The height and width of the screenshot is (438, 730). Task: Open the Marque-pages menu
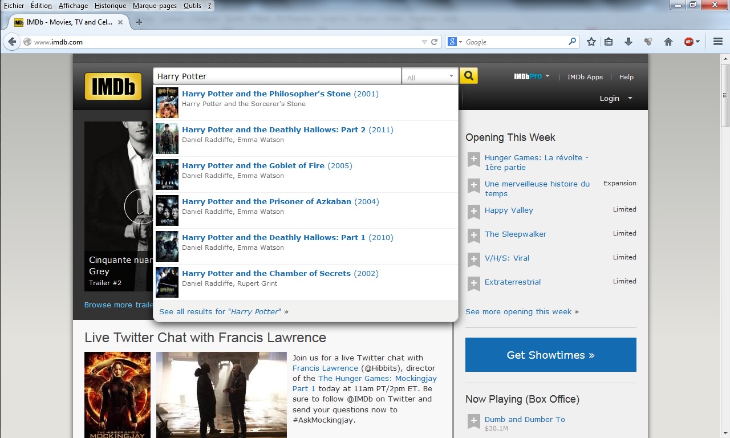point(155,6)
